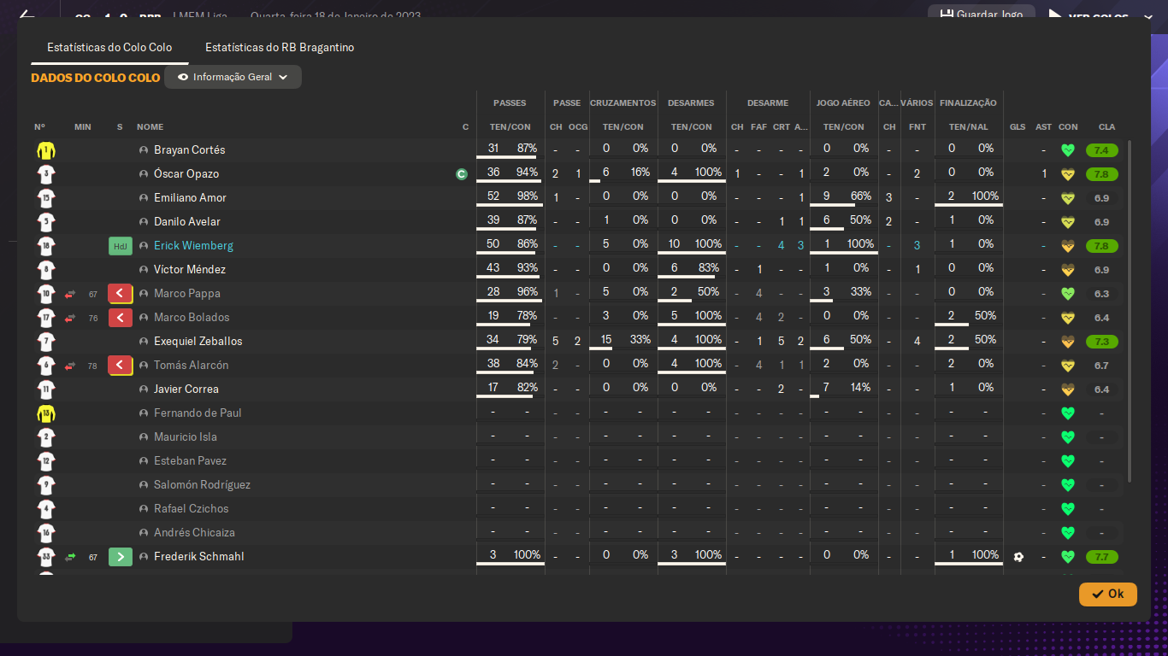Screen dimensions: 1168x656
Task: Click substitution swap icon for Marco Pappa
Action: pos(70,294)
